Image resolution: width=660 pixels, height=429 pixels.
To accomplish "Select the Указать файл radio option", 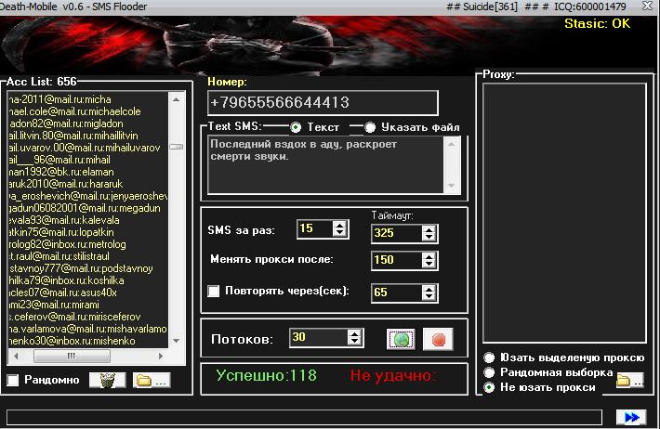I will (370, 127).
